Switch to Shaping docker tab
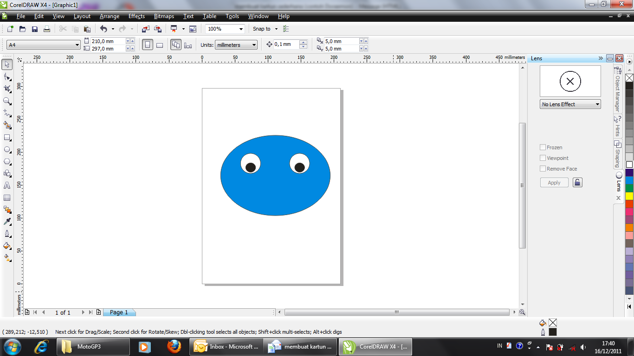Viewport: 634px width, 356px height. [x=618, y=155]
